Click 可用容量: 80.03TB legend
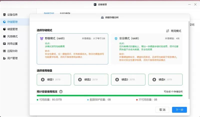The width and height of the screenshot is (200, 117). pyautogui.click(x=49, y=100)
